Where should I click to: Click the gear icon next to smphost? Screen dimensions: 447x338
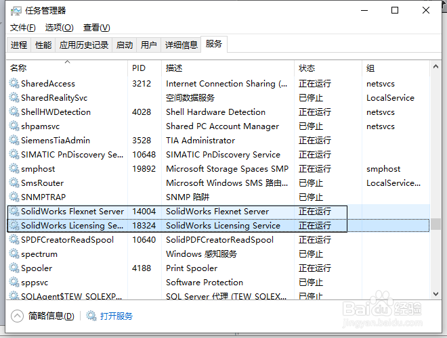[14, 169]
